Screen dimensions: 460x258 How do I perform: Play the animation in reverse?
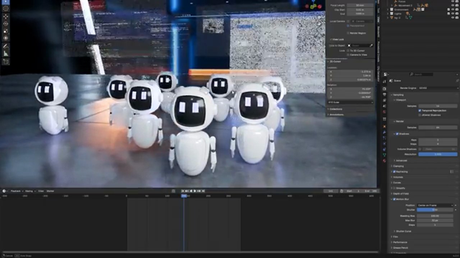point(191,191)
